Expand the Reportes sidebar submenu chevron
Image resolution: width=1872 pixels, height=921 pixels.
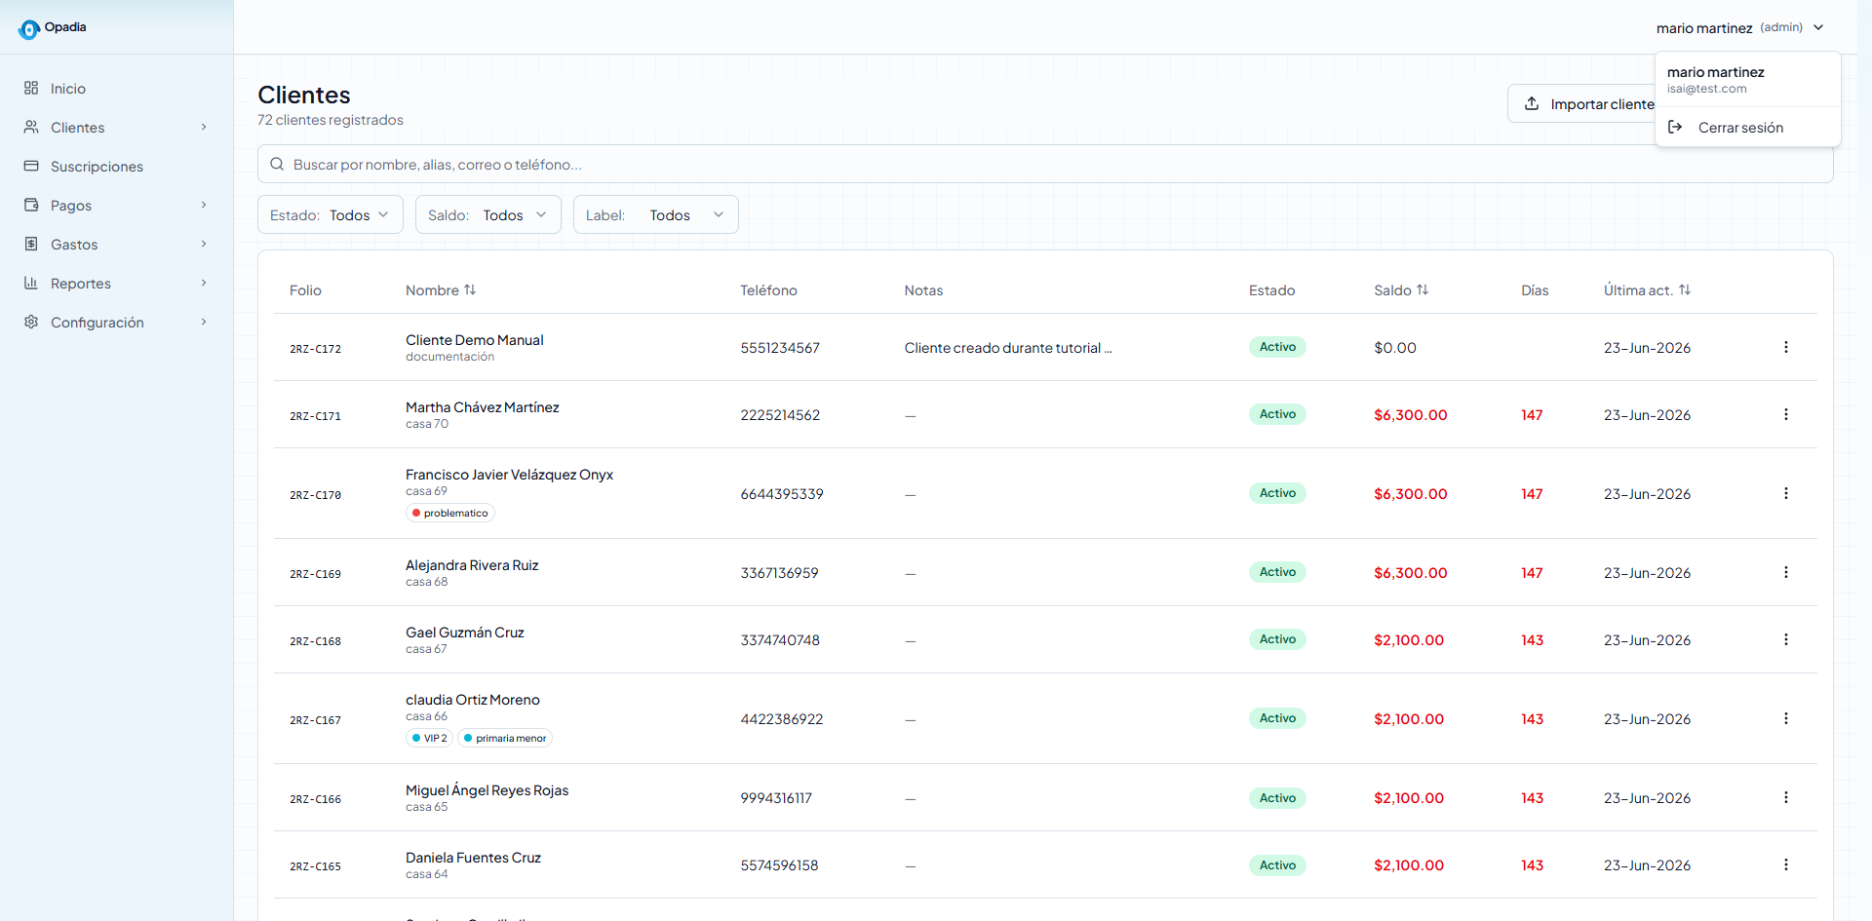click(204, 283)
